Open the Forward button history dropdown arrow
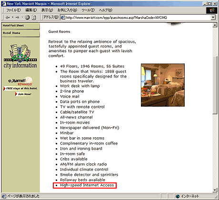The width and height of the screenshot is (219, 200). [x=22, y=17]
